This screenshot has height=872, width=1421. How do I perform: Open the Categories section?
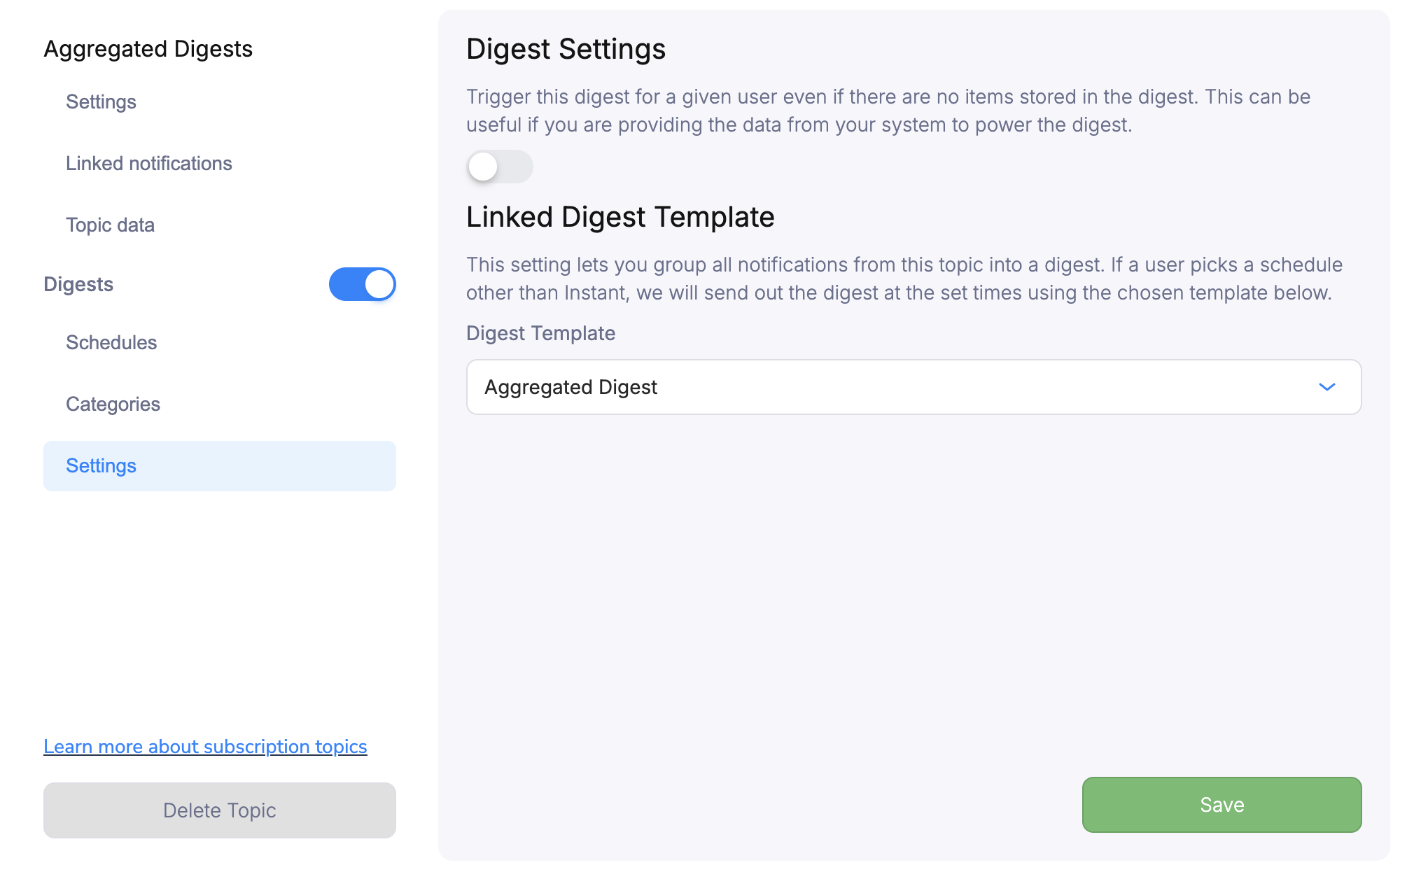[113, 404]
